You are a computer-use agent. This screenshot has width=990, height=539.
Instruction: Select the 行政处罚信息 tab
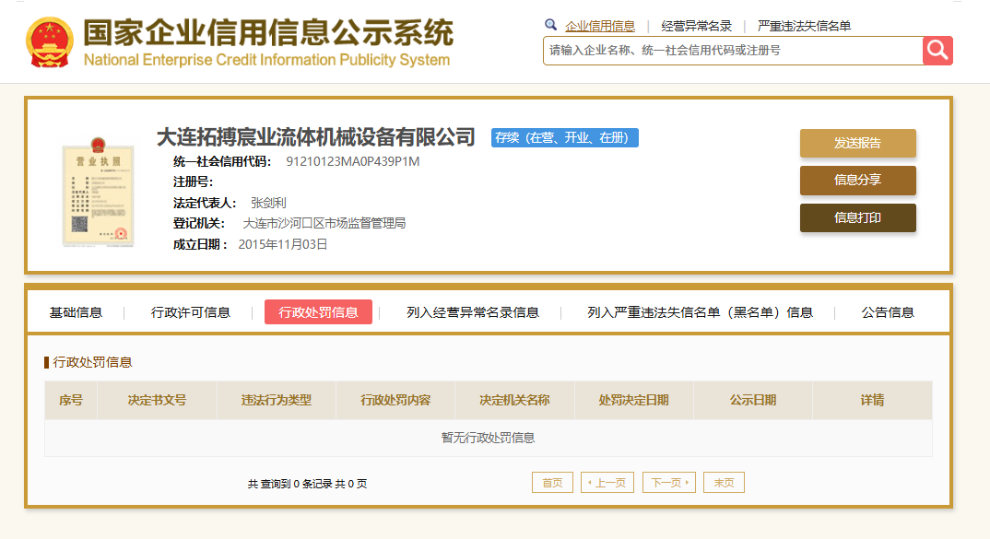(x=318, y=312)
